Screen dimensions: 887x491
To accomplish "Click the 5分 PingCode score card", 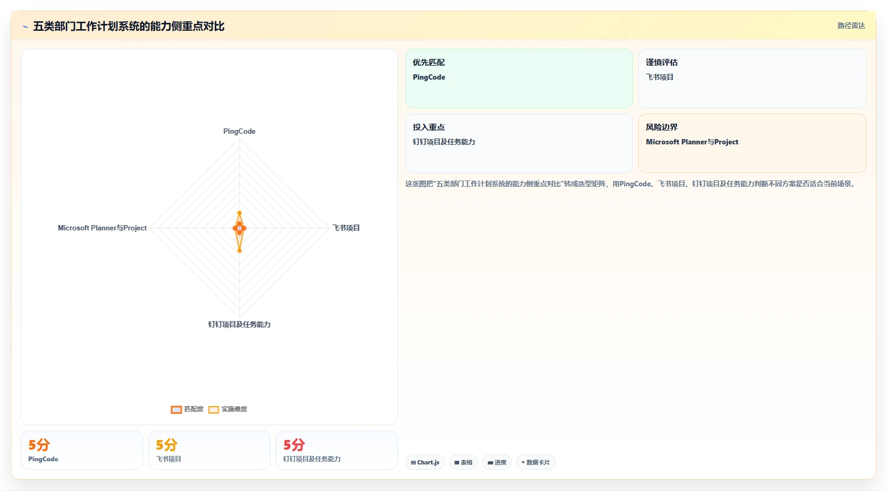I will pyautogui.click(x=82, y=450).
